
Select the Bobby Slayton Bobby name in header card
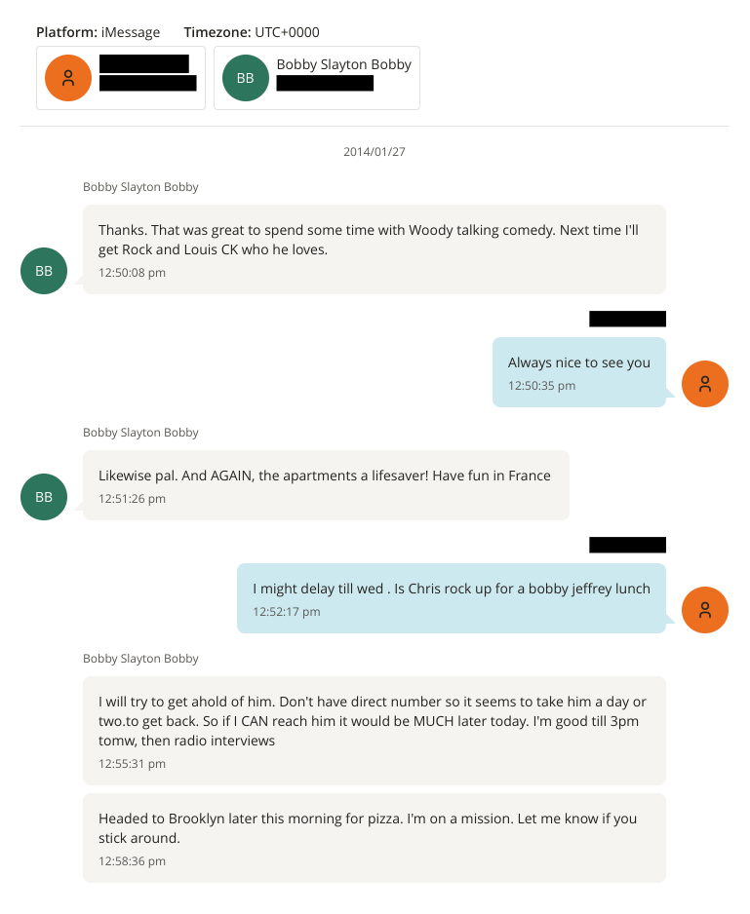pyautogui.click(x=343, y=64)
